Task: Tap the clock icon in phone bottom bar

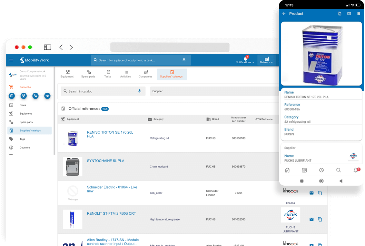Action: click(321, 170)
